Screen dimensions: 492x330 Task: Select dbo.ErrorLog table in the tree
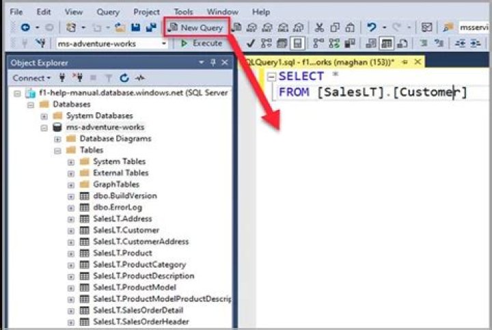coord(118,207)
